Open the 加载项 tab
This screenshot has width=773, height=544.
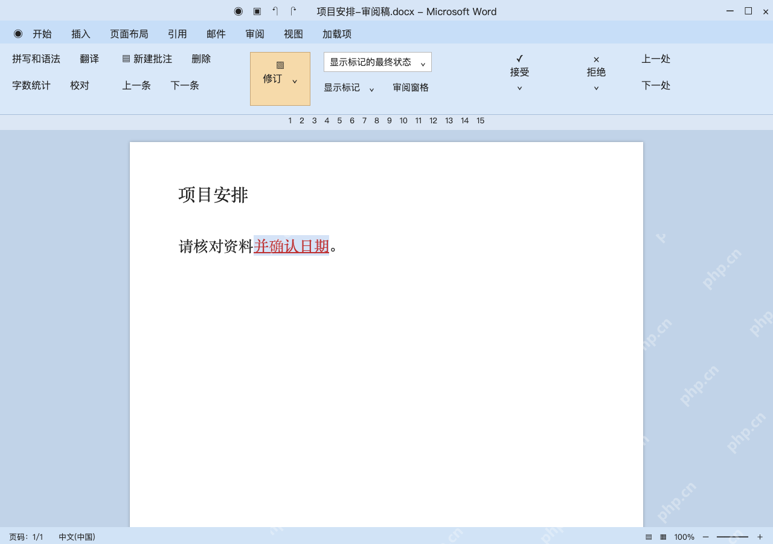tap(337, 34)
